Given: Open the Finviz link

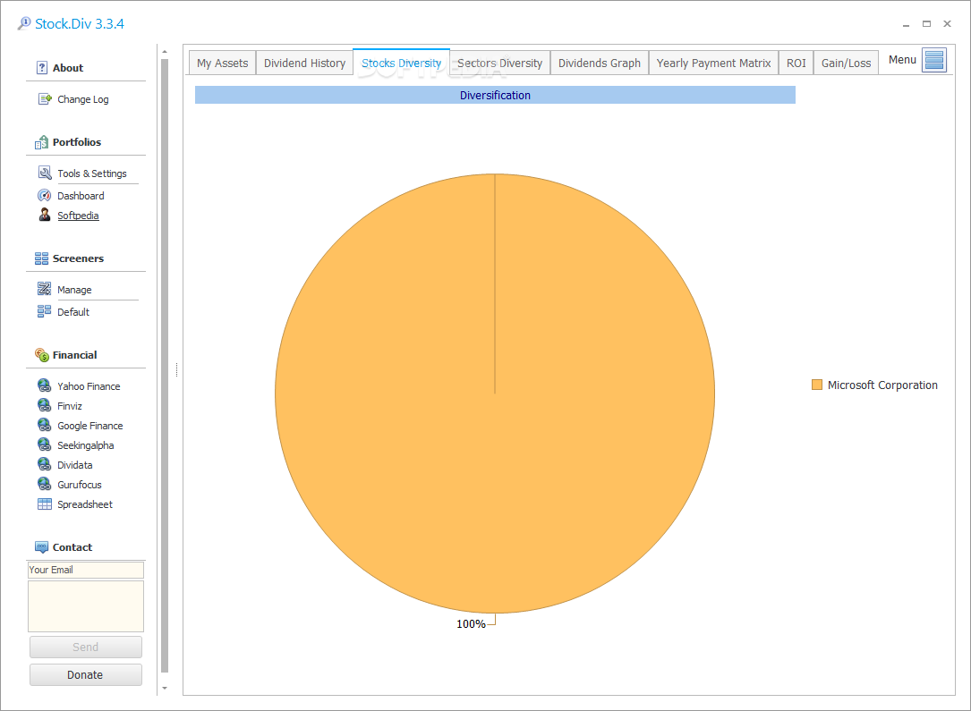Looking at the screenshot, I should pos(70,406).
